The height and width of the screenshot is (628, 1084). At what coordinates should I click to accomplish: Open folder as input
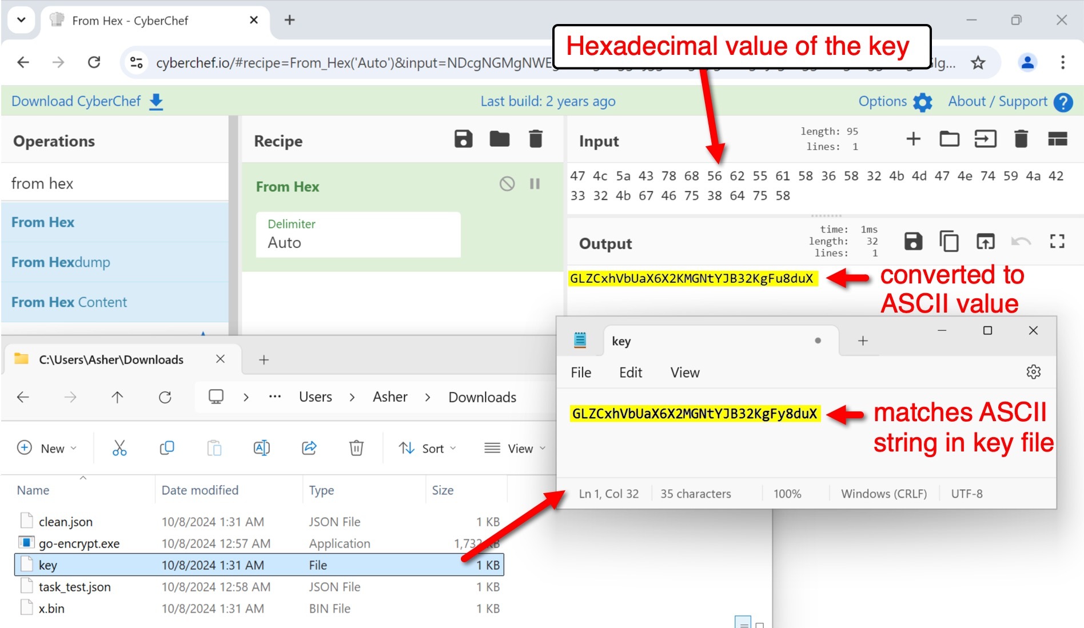pyautogui.click(x=949, y=139)
